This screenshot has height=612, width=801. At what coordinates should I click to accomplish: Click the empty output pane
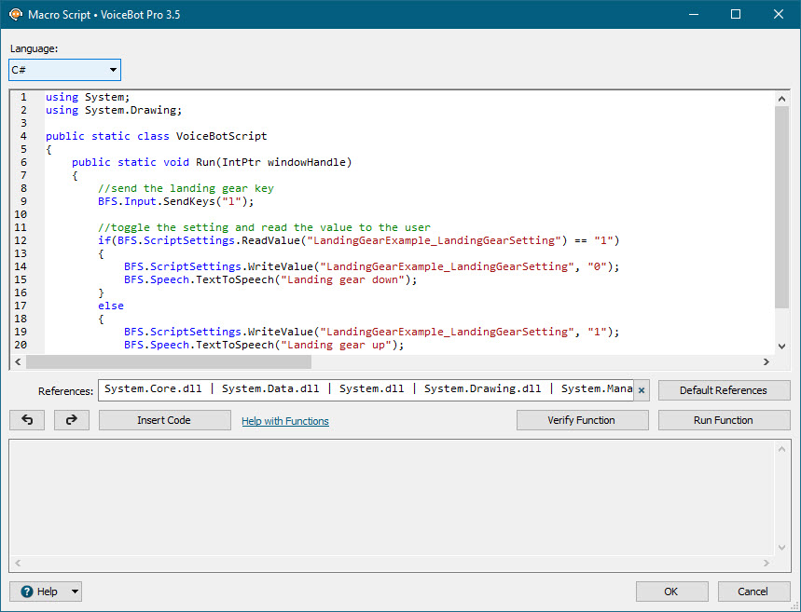[393, 497]
